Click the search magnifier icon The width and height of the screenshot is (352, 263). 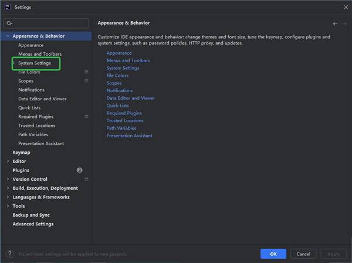9,23
